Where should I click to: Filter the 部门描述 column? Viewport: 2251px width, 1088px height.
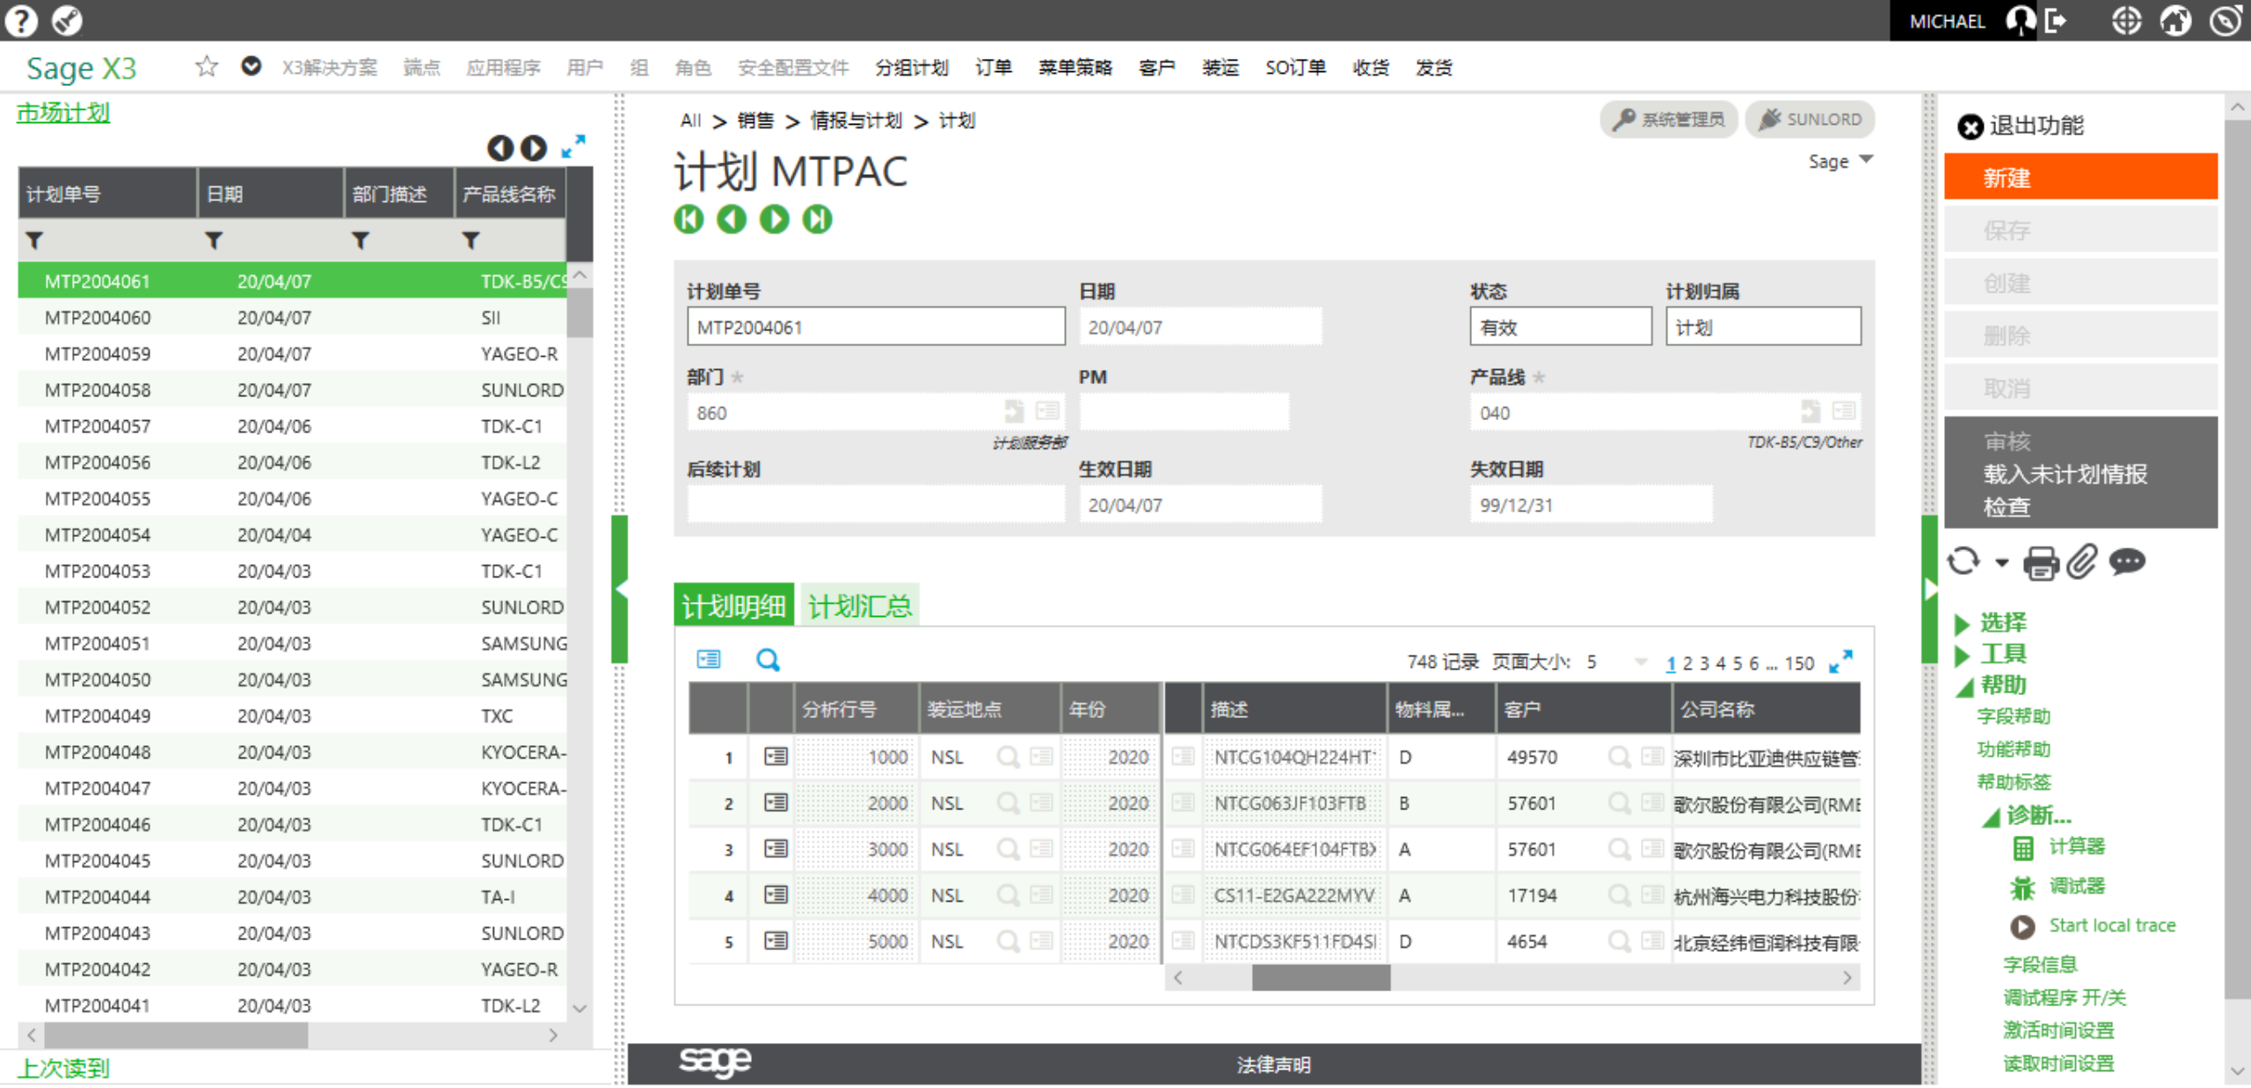[x=361, y=240]
